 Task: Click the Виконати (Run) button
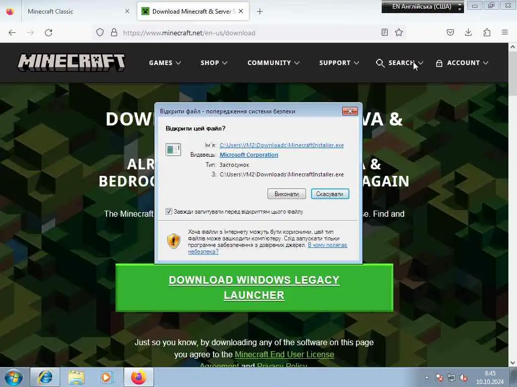[x=287, y=194]
